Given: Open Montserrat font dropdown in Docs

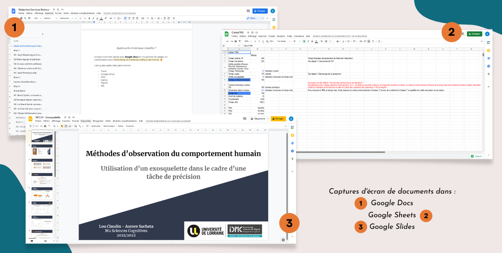Looking at the screenshot, I should coord(66,18).
